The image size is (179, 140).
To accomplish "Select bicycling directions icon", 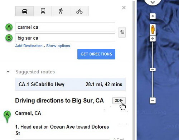I will pos(79,11).
